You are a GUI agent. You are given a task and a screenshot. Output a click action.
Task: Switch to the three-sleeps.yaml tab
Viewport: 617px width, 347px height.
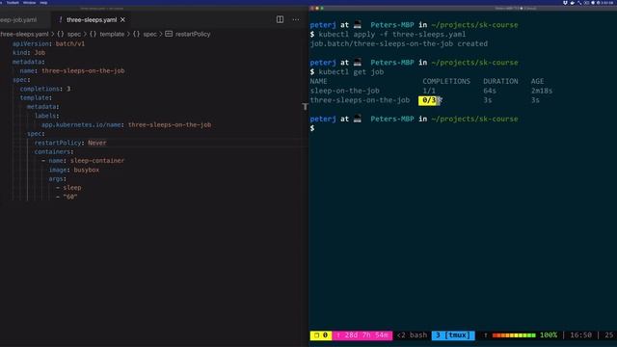click(x=92, y=19)
